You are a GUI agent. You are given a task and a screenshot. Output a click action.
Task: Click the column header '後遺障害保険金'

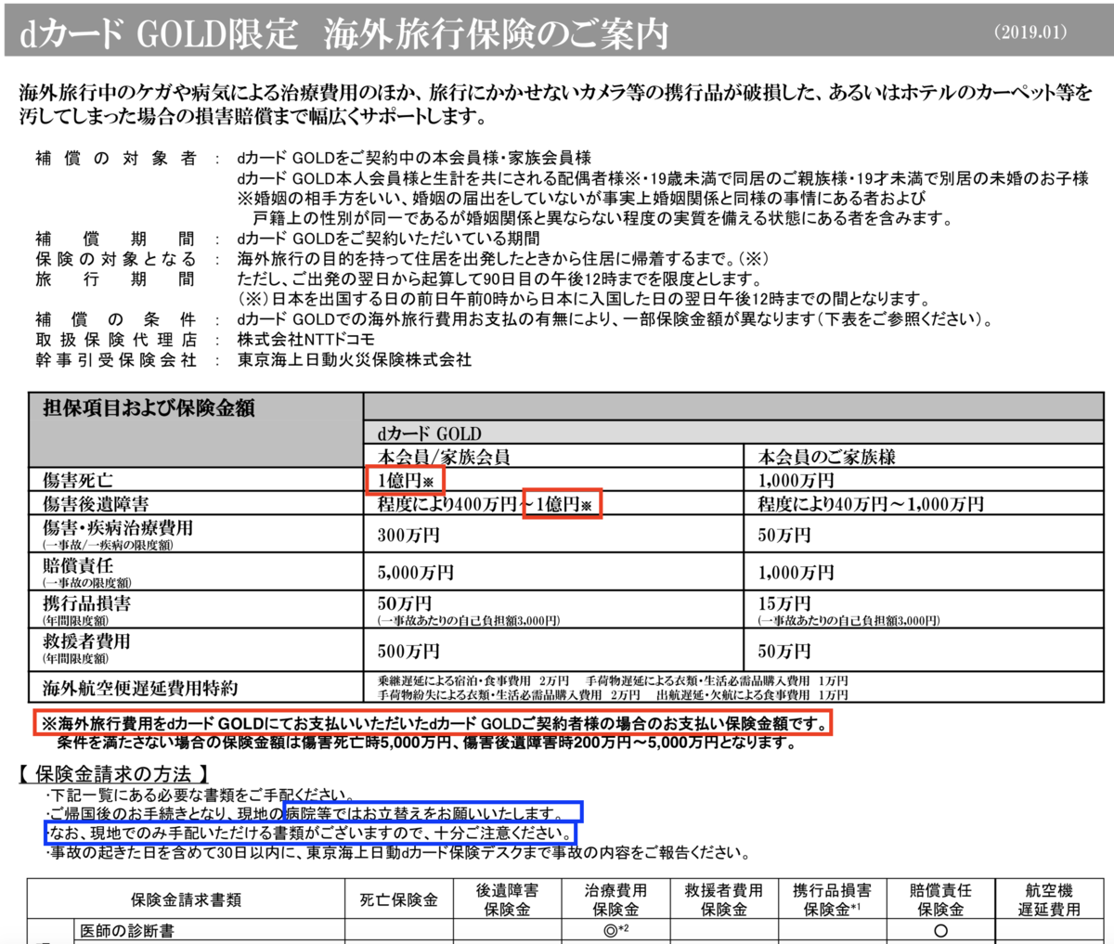click(x=507, y=899)
